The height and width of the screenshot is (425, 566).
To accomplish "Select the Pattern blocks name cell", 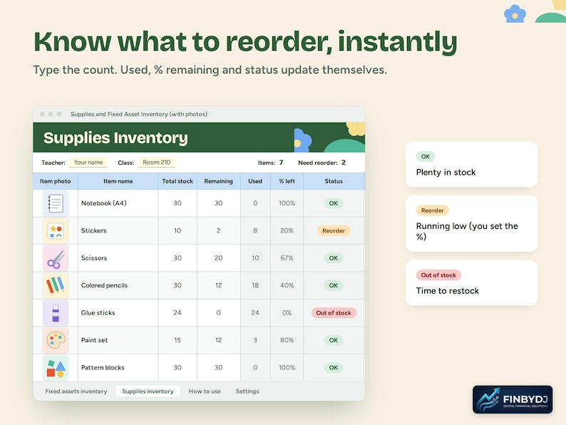I will coord(118,367).
